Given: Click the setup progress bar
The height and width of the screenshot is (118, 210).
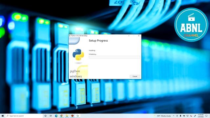Looking at the screenshot, I should (x=115, y=57).
